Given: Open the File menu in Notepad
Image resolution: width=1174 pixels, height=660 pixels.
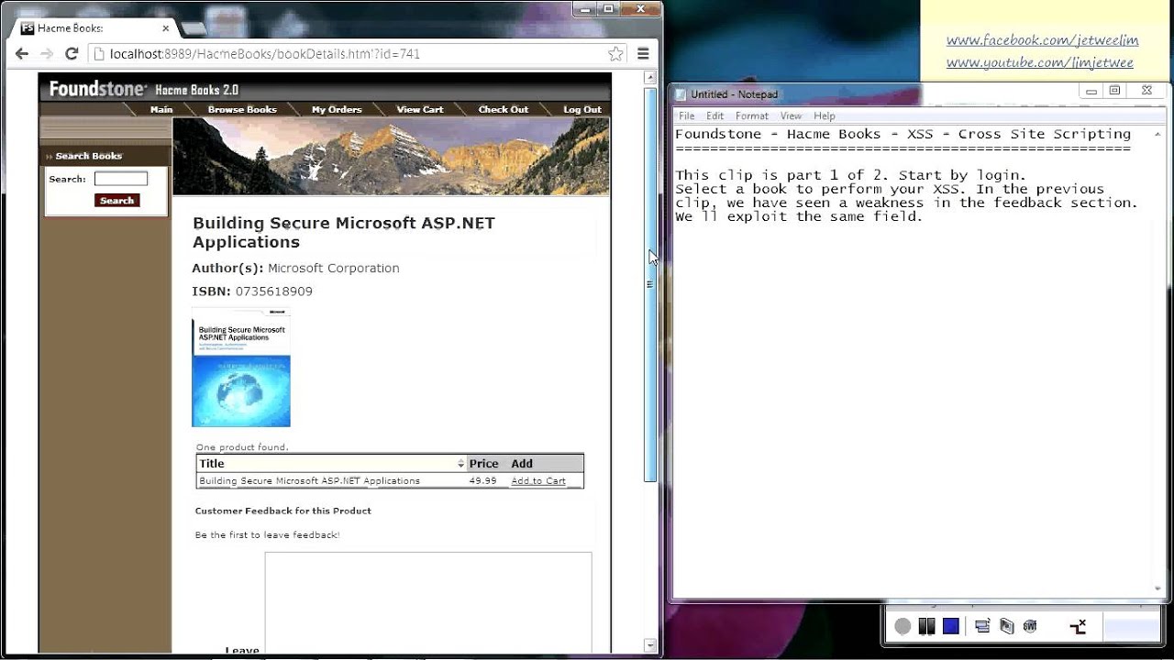Looking at the screenshot, I should (x=686, y=115).
